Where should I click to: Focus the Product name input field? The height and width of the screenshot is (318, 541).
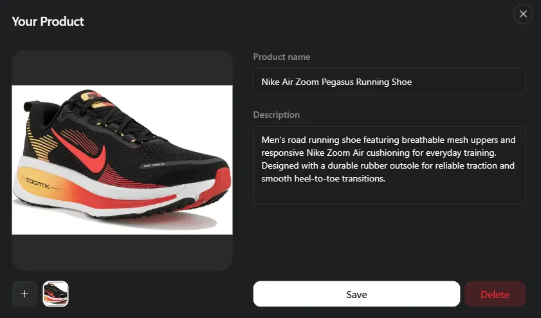pos(389,82)
